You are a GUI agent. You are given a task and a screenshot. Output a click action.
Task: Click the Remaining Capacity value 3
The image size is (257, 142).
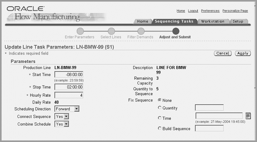click(157, 78)
